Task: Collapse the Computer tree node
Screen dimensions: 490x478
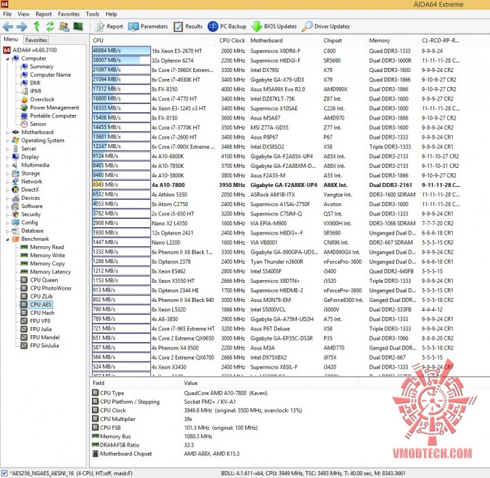Action: tap(7, 58)
